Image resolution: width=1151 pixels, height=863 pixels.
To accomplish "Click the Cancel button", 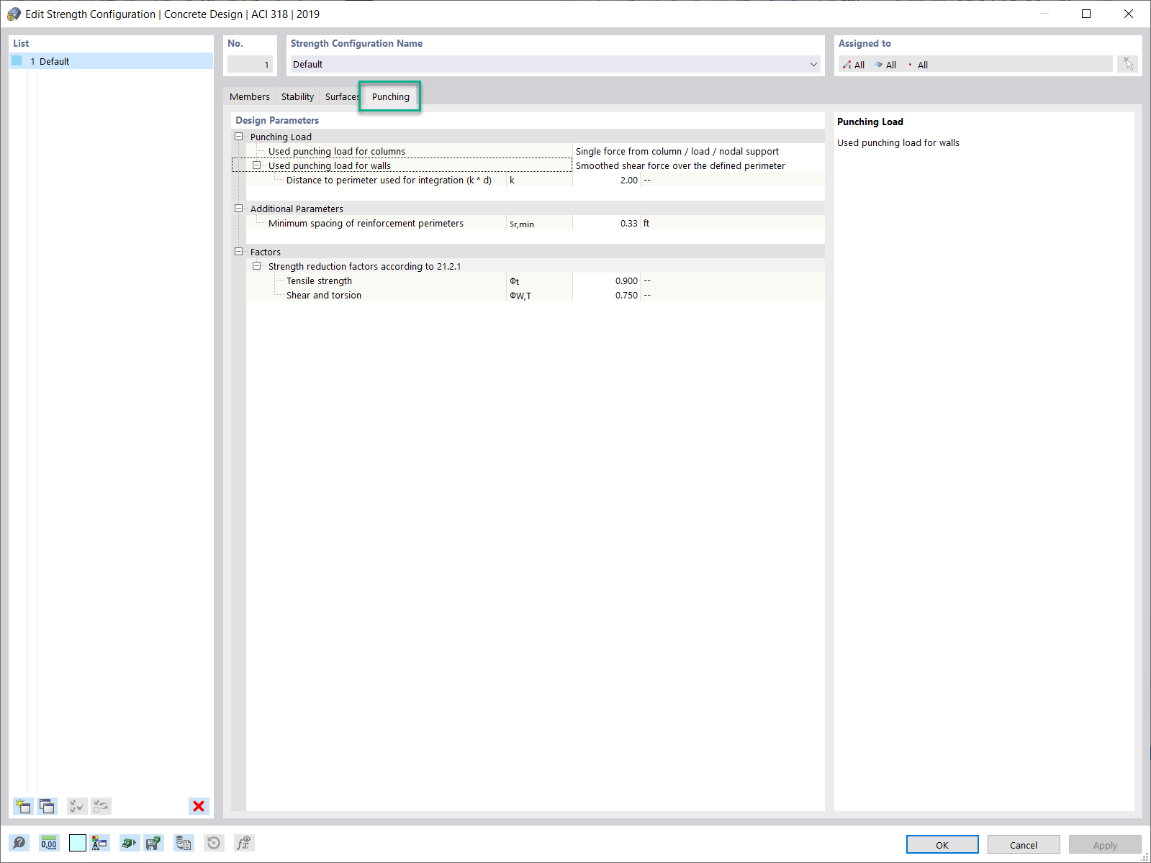I will [1024, 844].
